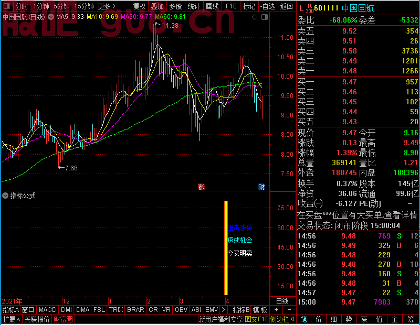The image size is (420, 325).
Task: Select the 5分钟 period
Action: click(61, 6)
